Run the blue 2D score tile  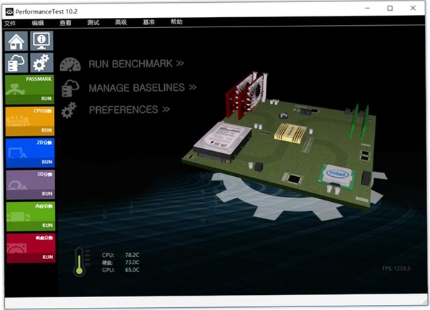pyautogui.click(x=30, y=152)
